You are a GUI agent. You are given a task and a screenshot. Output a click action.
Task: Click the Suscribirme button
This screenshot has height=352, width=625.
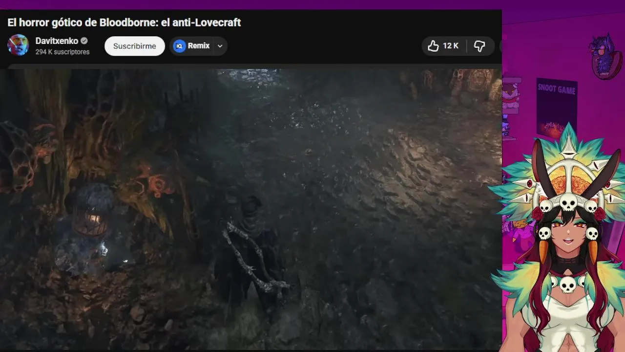[135, 46]
